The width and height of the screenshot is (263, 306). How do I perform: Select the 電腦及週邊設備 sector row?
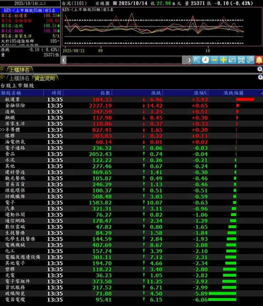click(x=131, y=257)
